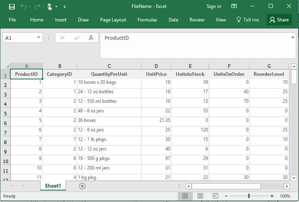The height and width of the screenshot is (202, 299).
Task: Select the UnitsOnOrder header cell
Action: (x=229, y=74)
